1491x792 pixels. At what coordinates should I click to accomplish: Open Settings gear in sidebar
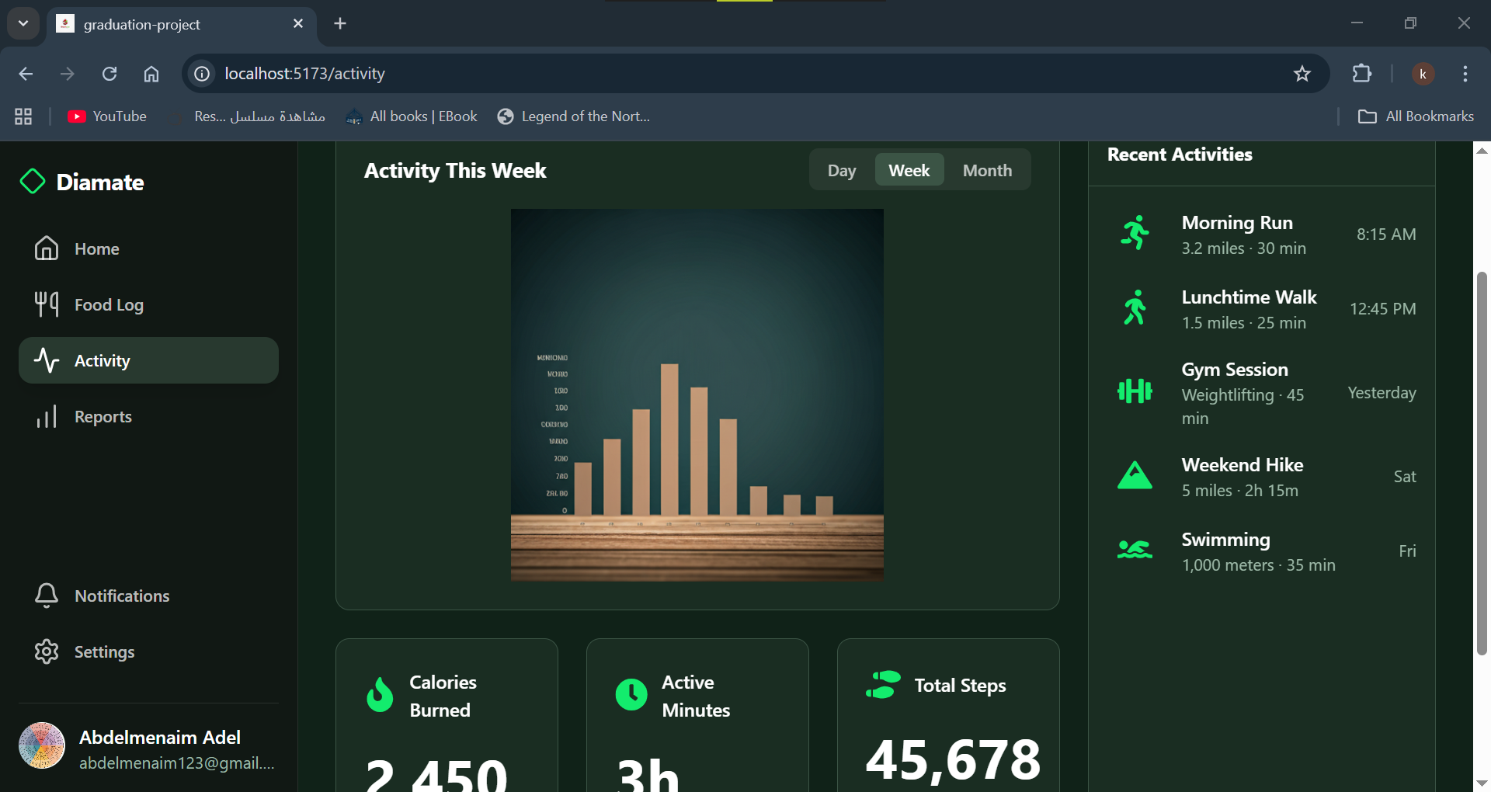click(x=47, y=651)
